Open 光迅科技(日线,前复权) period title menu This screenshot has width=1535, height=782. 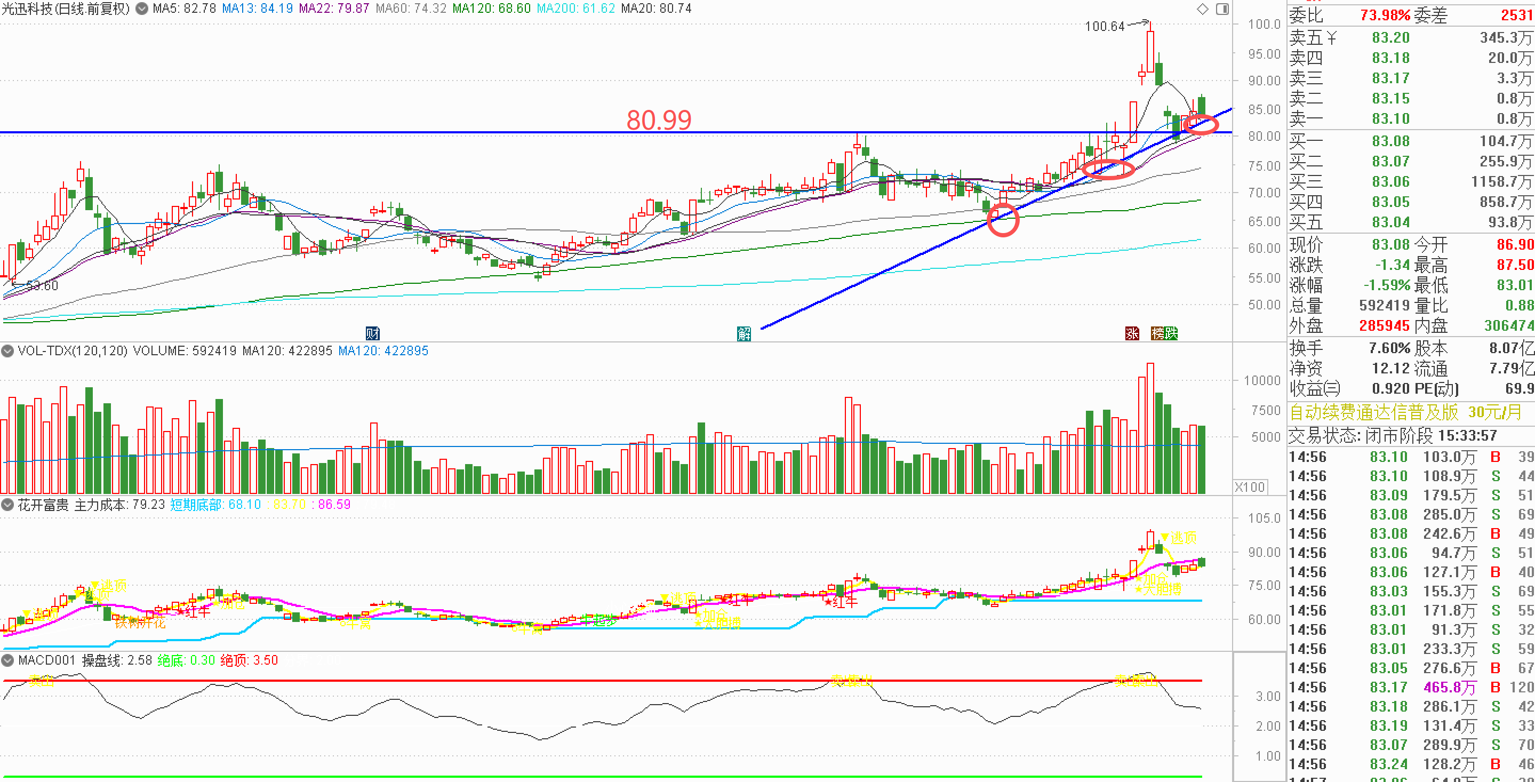[66, 9]
